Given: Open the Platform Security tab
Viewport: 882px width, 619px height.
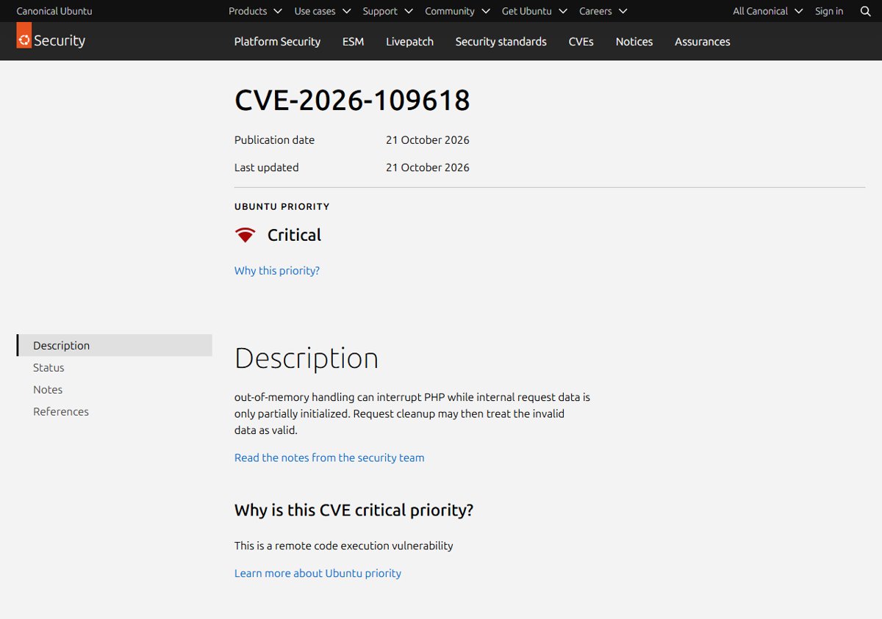Looking at the screenshot, I should (x=277, y=41).
